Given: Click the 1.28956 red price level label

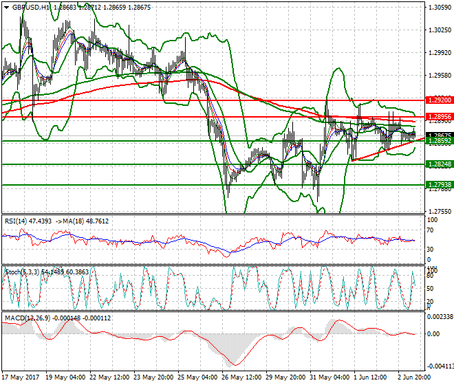Looking at the screenshot, I should (440, 117).
